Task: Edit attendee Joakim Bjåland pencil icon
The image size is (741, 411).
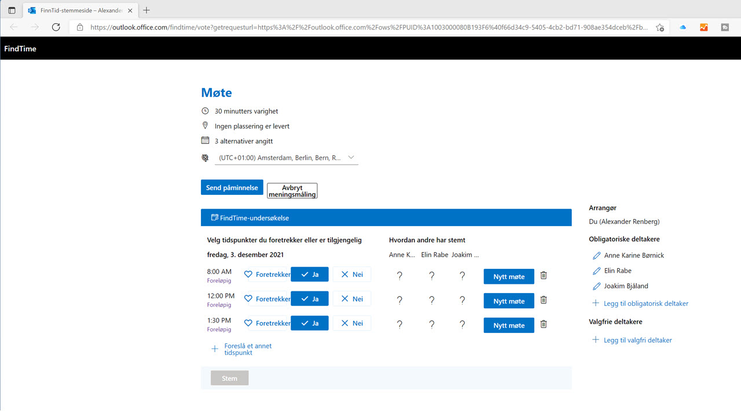Action: (x=596, y=286)
